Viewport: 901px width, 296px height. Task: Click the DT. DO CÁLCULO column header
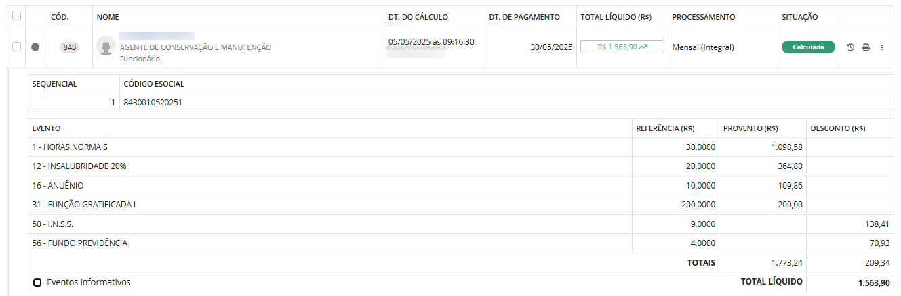(x=418, y=17)
